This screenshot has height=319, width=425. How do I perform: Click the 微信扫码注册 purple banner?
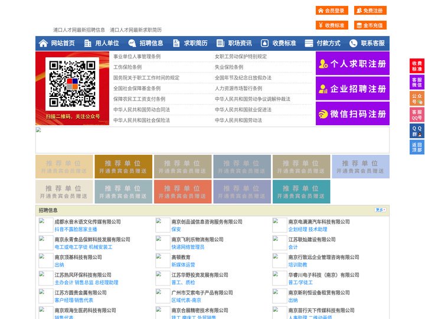pos(352,113)
